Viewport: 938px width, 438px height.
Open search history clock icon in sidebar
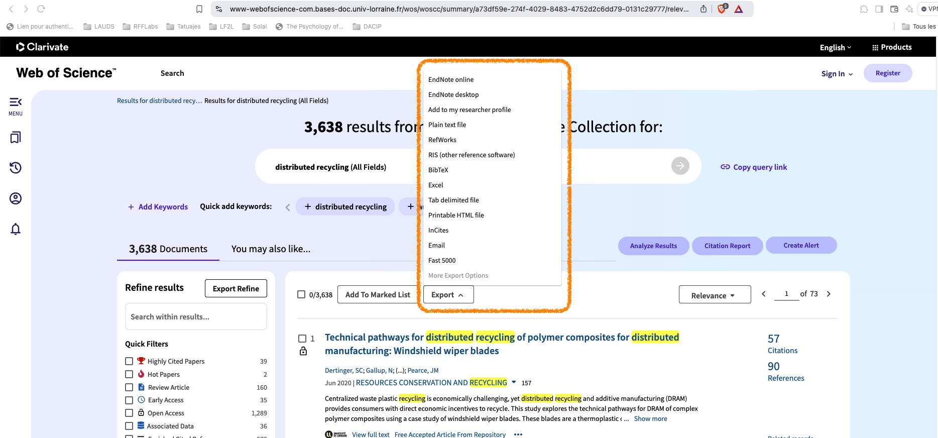16,168
